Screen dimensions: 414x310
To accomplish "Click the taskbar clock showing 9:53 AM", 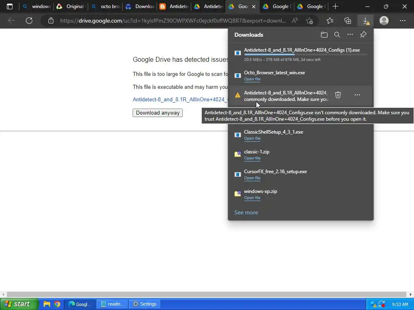I will point(400,304).
